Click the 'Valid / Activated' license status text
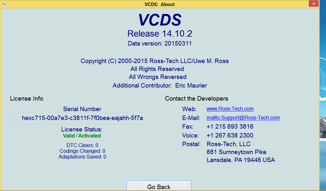This screenshot has width=326, height=191. click(82, 136)
